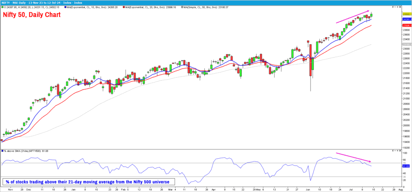Select '% above SMA (21day,NIFTY500)' legend text

pyautogui.click(x=23, y=151)
